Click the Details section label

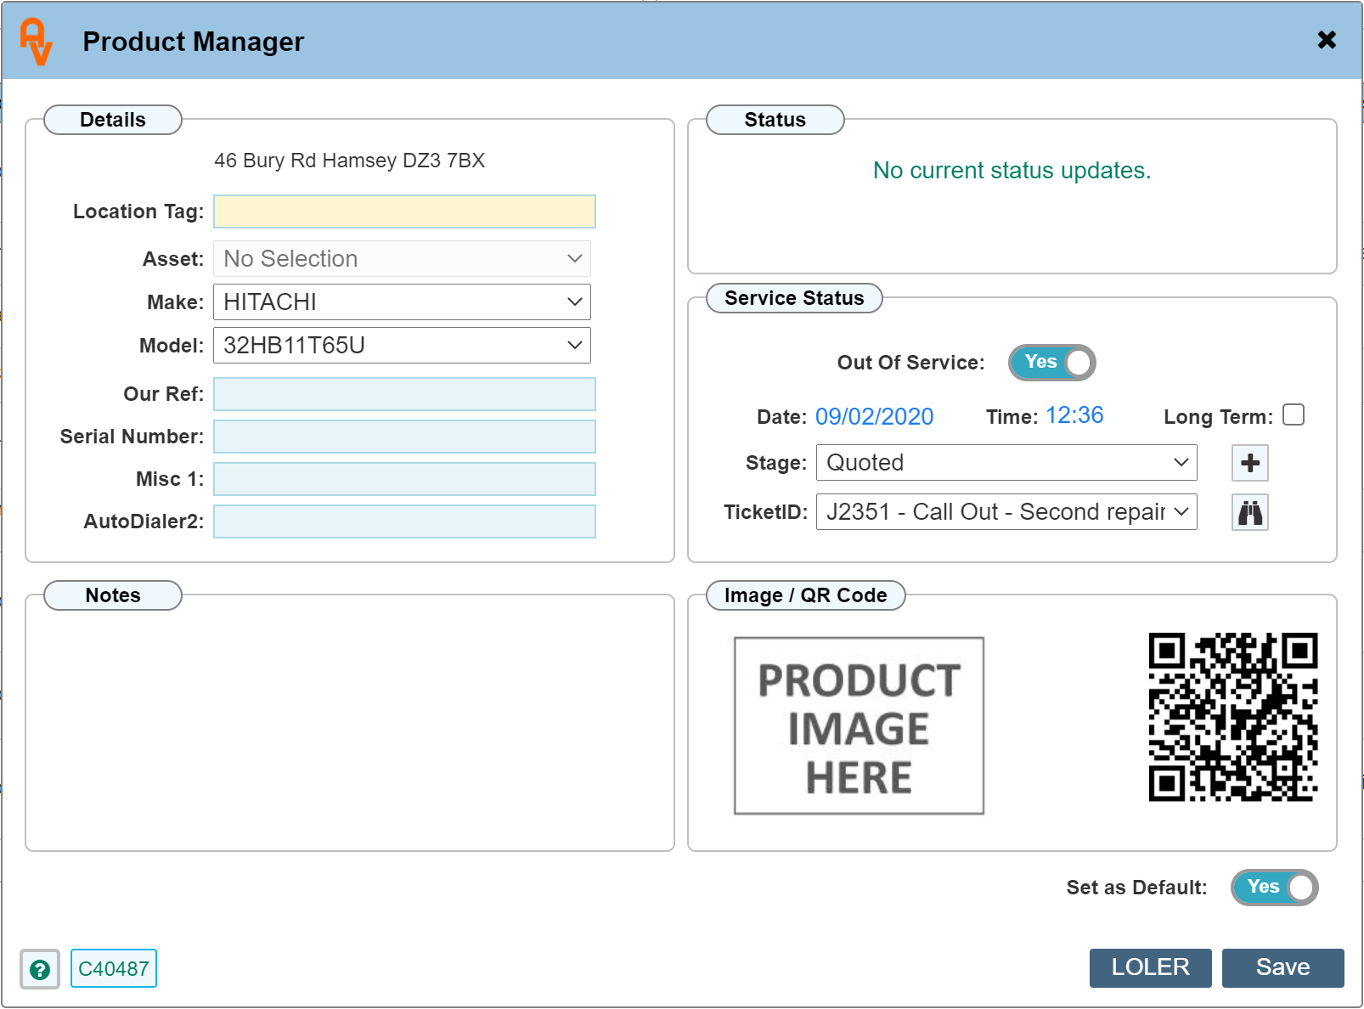(113, 120)
